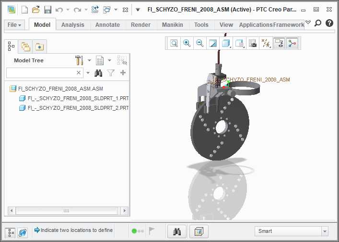The height and width of the screenshot is (242, 339).
Task: Click the right arrow of the Model Tree scrollbar
Action: pos(125,210)
